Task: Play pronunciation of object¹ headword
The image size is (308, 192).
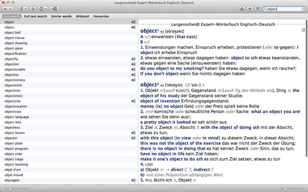Action: pos(162,31)
